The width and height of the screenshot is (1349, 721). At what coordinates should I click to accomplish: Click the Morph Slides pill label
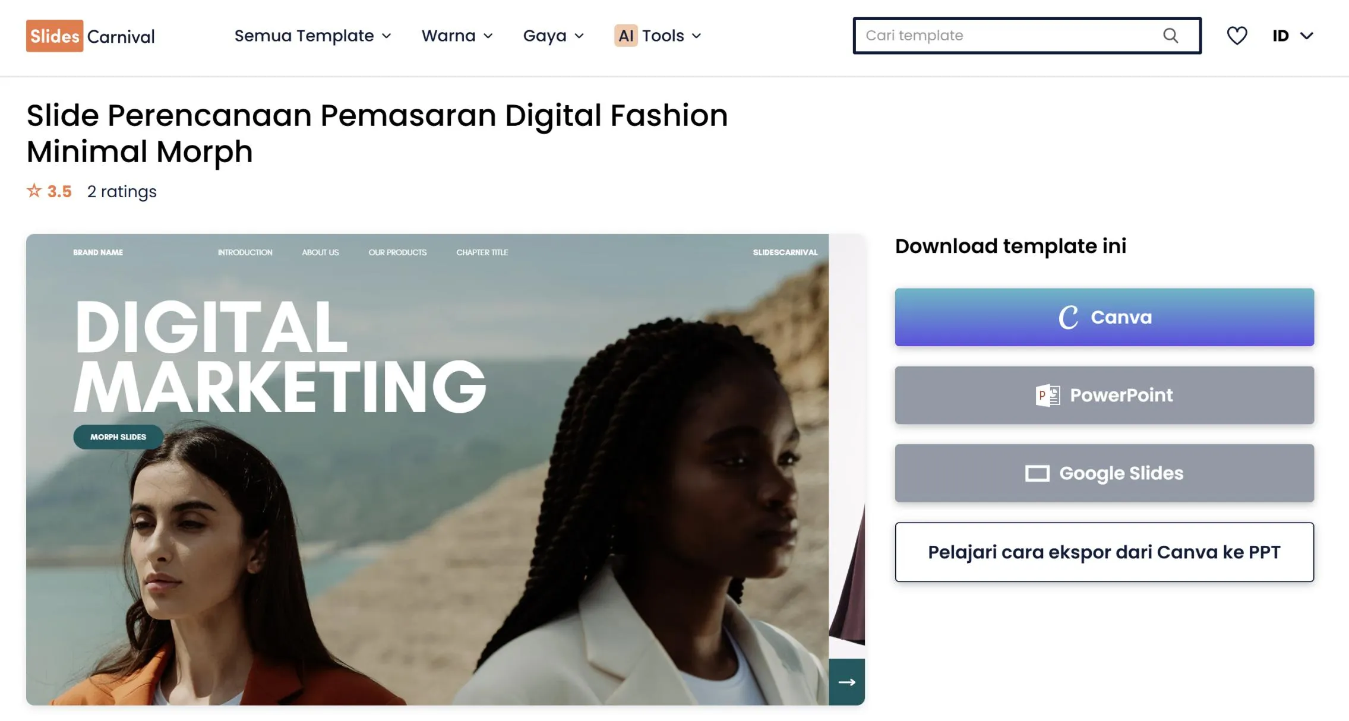(118, 437)
